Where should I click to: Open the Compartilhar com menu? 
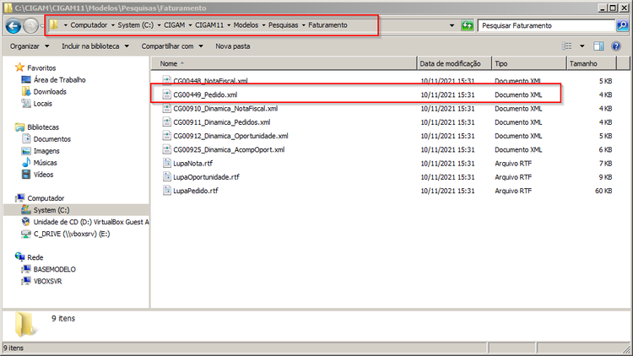(172, 46)
